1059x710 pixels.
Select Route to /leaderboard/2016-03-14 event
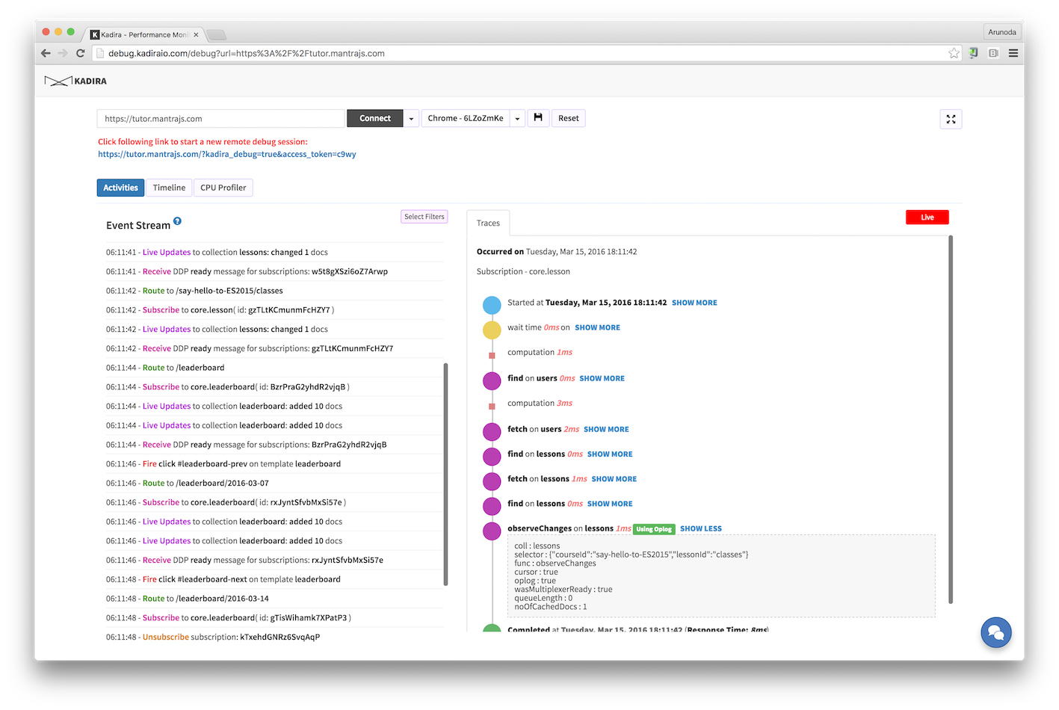274,599
